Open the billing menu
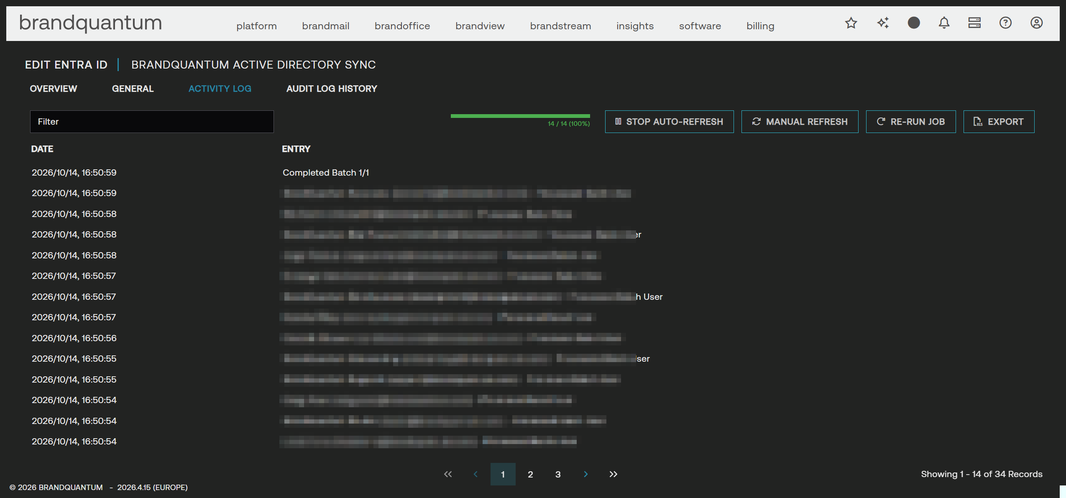The image size is (1066, 498). 760,26
